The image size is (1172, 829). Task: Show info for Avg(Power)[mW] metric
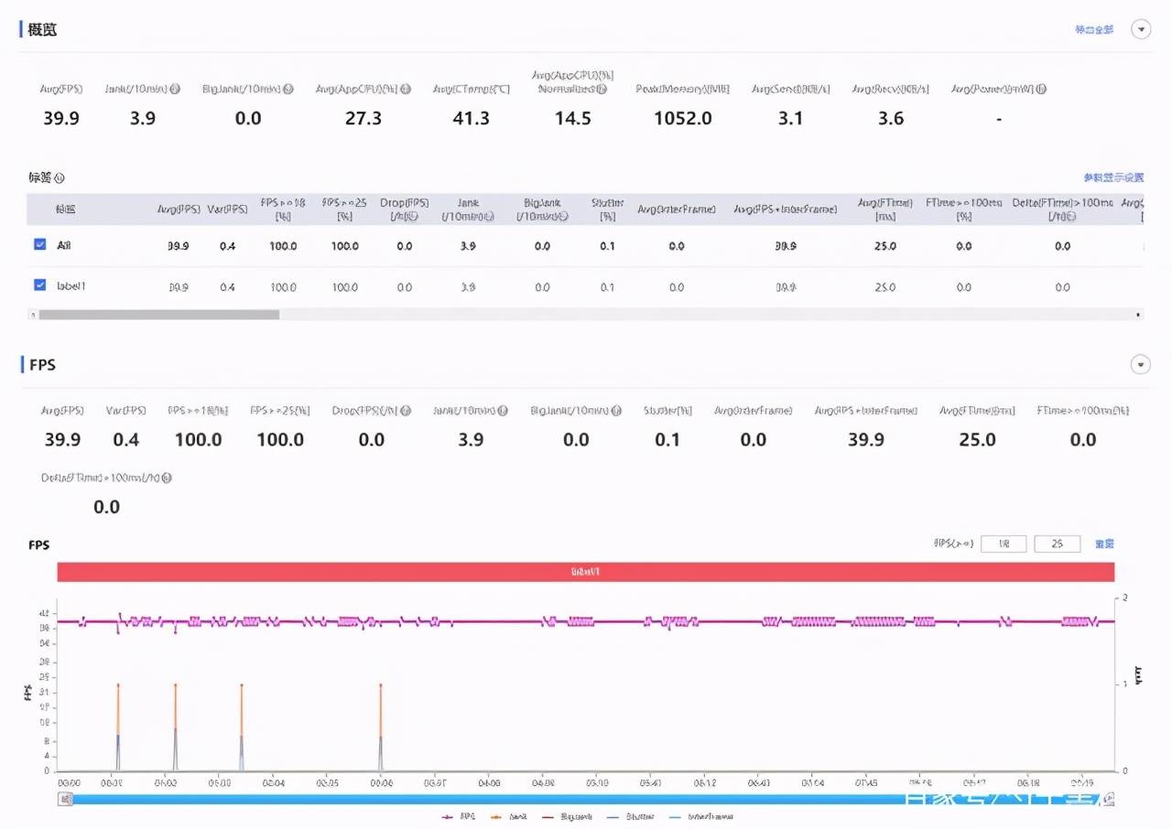point(1041,89)
